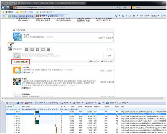Switch to the Naver search browser tab
Screen dimensions: 167x134
[21, 16]
